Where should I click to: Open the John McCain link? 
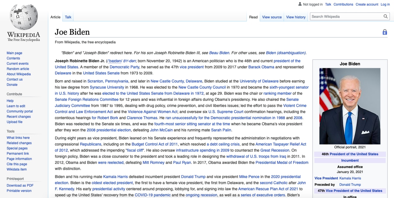161,130
